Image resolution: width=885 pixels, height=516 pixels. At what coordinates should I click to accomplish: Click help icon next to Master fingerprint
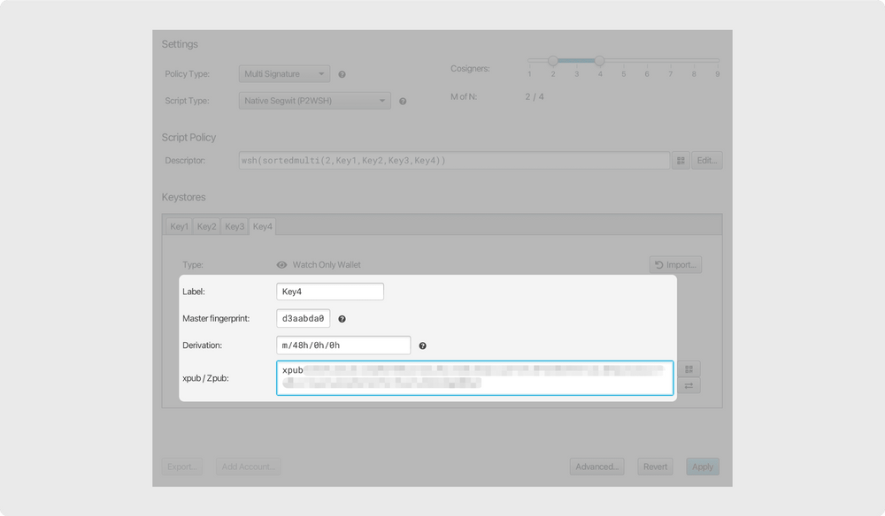pos(342,319)
